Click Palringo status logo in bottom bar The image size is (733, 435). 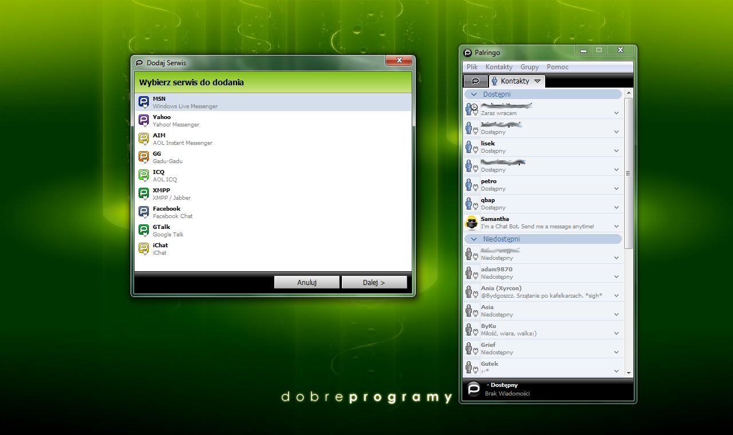(x=474, y=389)
